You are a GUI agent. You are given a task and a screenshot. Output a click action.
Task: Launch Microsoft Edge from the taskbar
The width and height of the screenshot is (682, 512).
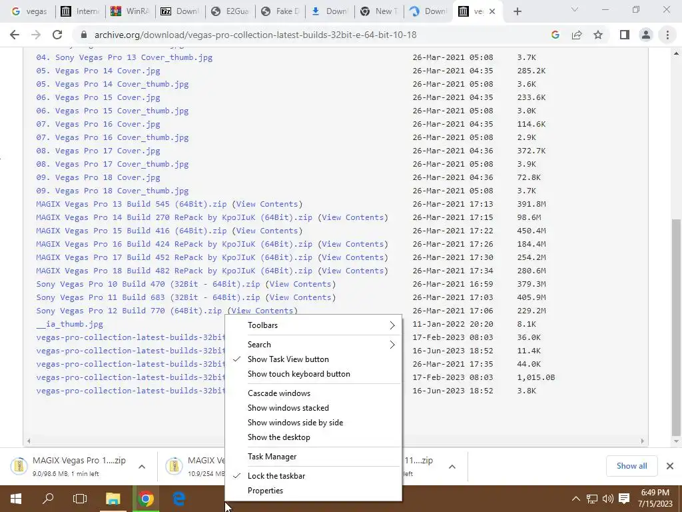coord(178,499)
